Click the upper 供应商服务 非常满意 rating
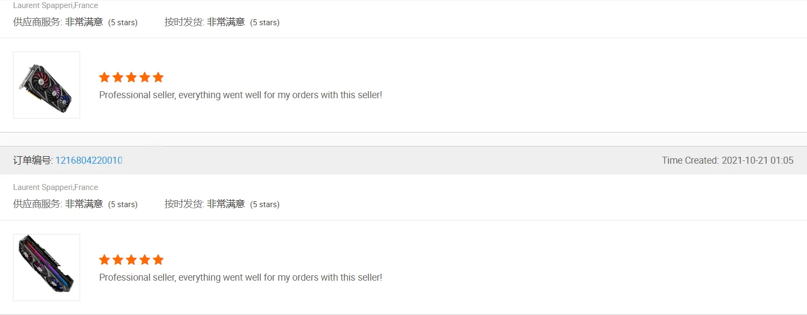This screenshot has width=807, height=315. [58, 22]
